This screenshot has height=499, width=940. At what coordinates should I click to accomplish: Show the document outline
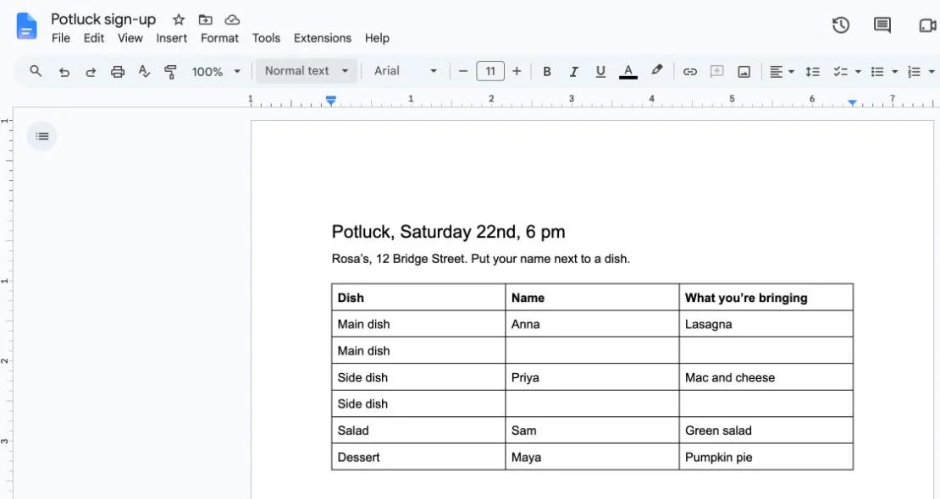pyautogui.click(x=42, y=136)
